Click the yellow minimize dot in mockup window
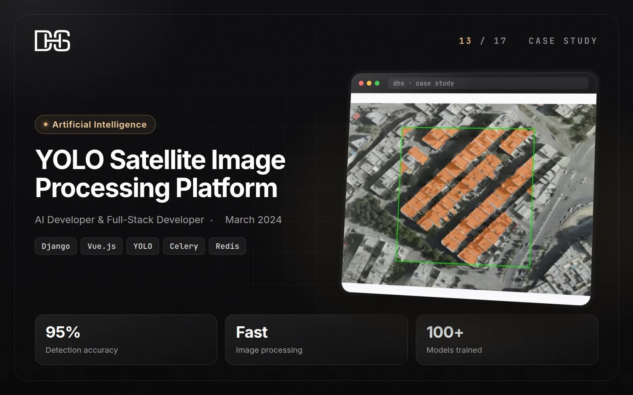The image size is (633, 395). tap(369, 83)
